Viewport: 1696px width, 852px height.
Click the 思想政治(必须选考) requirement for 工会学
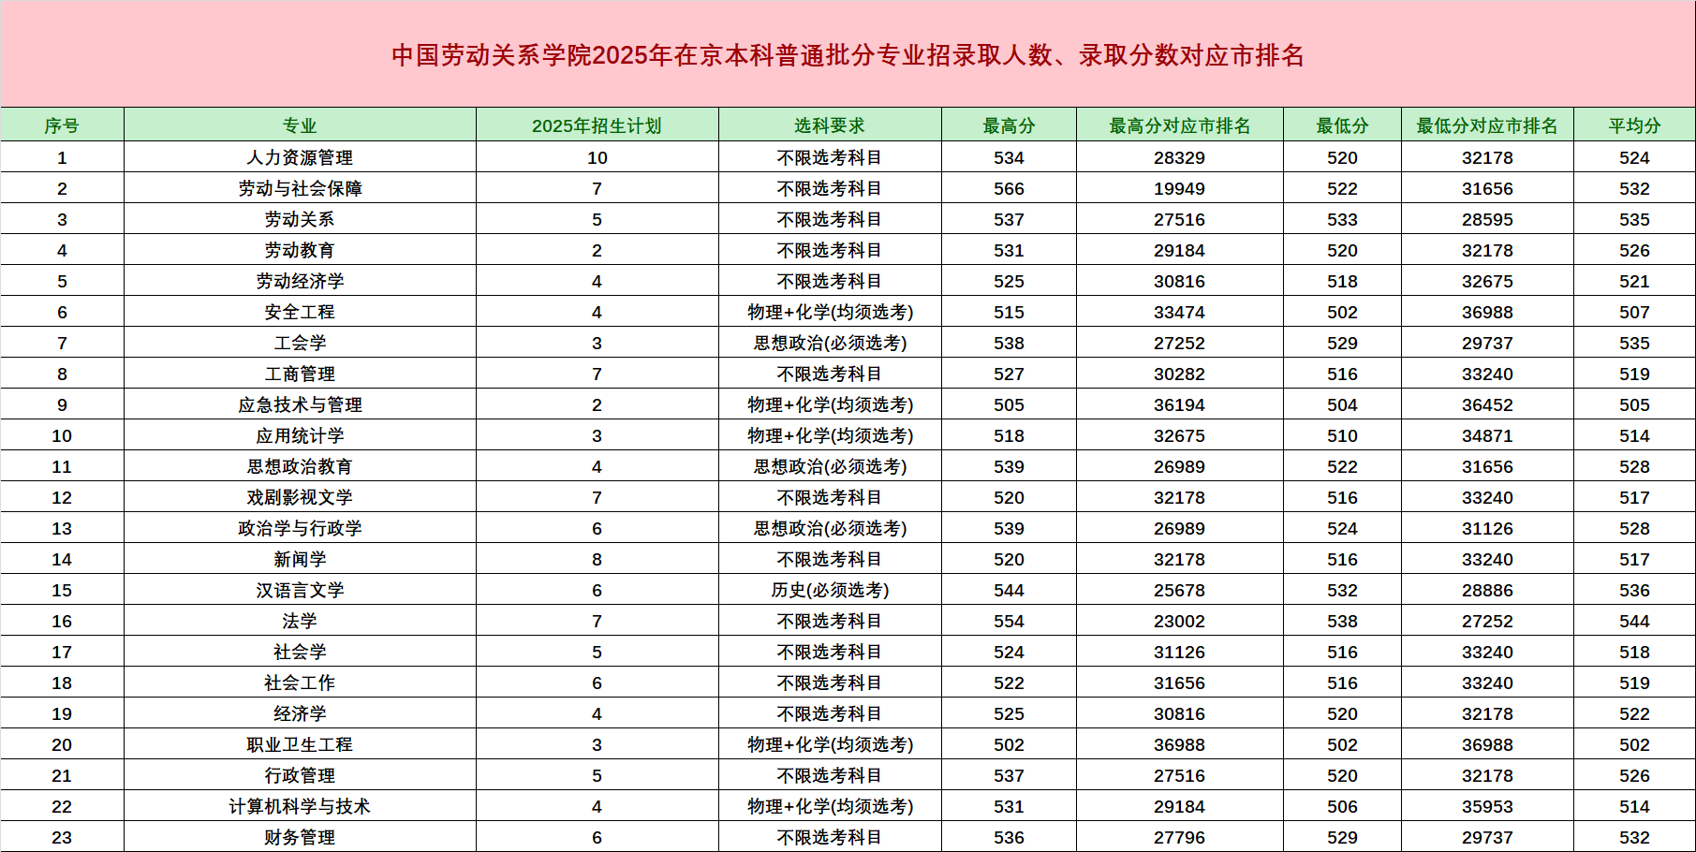830,343
